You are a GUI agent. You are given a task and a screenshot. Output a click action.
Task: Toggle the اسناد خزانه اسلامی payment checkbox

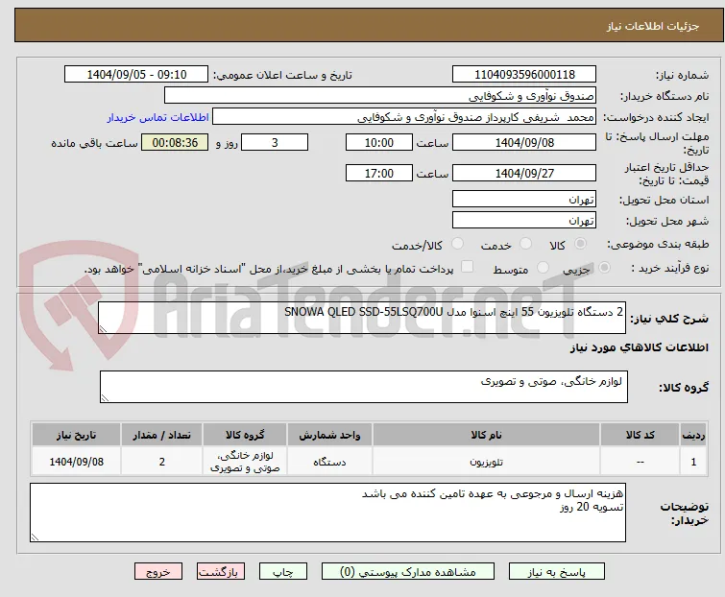tap(468, 267)
